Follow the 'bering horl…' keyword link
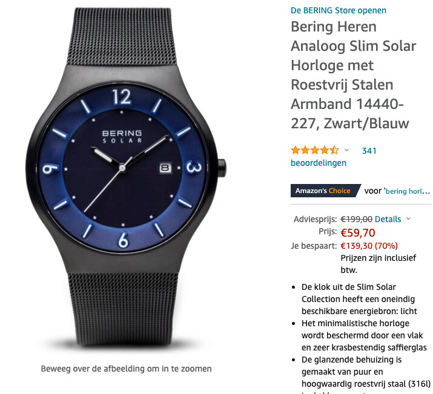This screenshot has width=433, height=394. pos(408,191)
